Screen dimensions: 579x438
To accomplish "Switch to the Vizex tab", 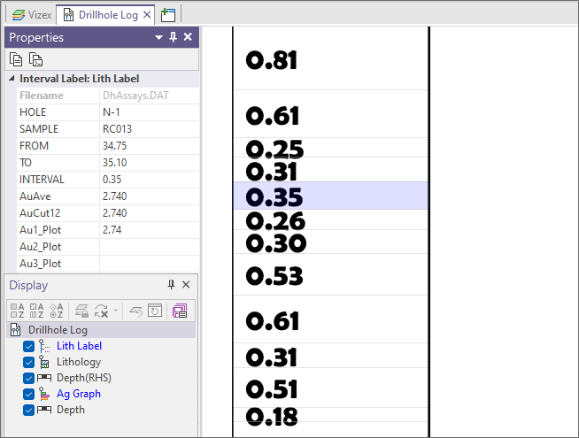I will [32, 15].
